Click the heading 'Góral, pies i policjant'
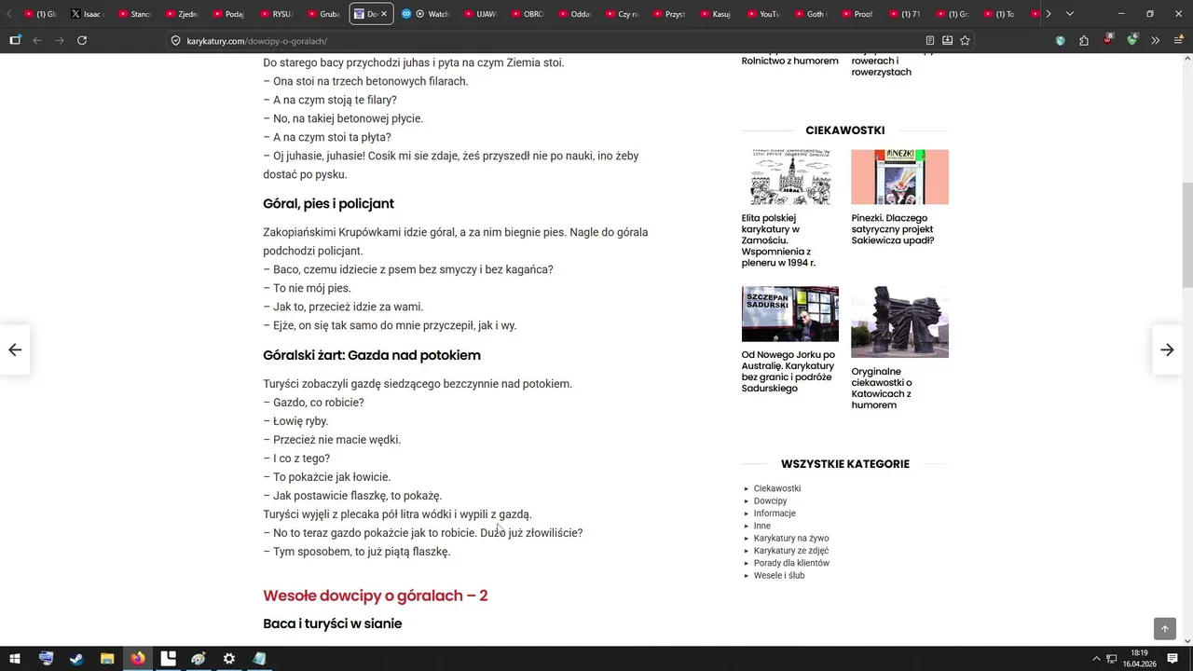This screenshot has height=671, width=1193. point(328,203)
